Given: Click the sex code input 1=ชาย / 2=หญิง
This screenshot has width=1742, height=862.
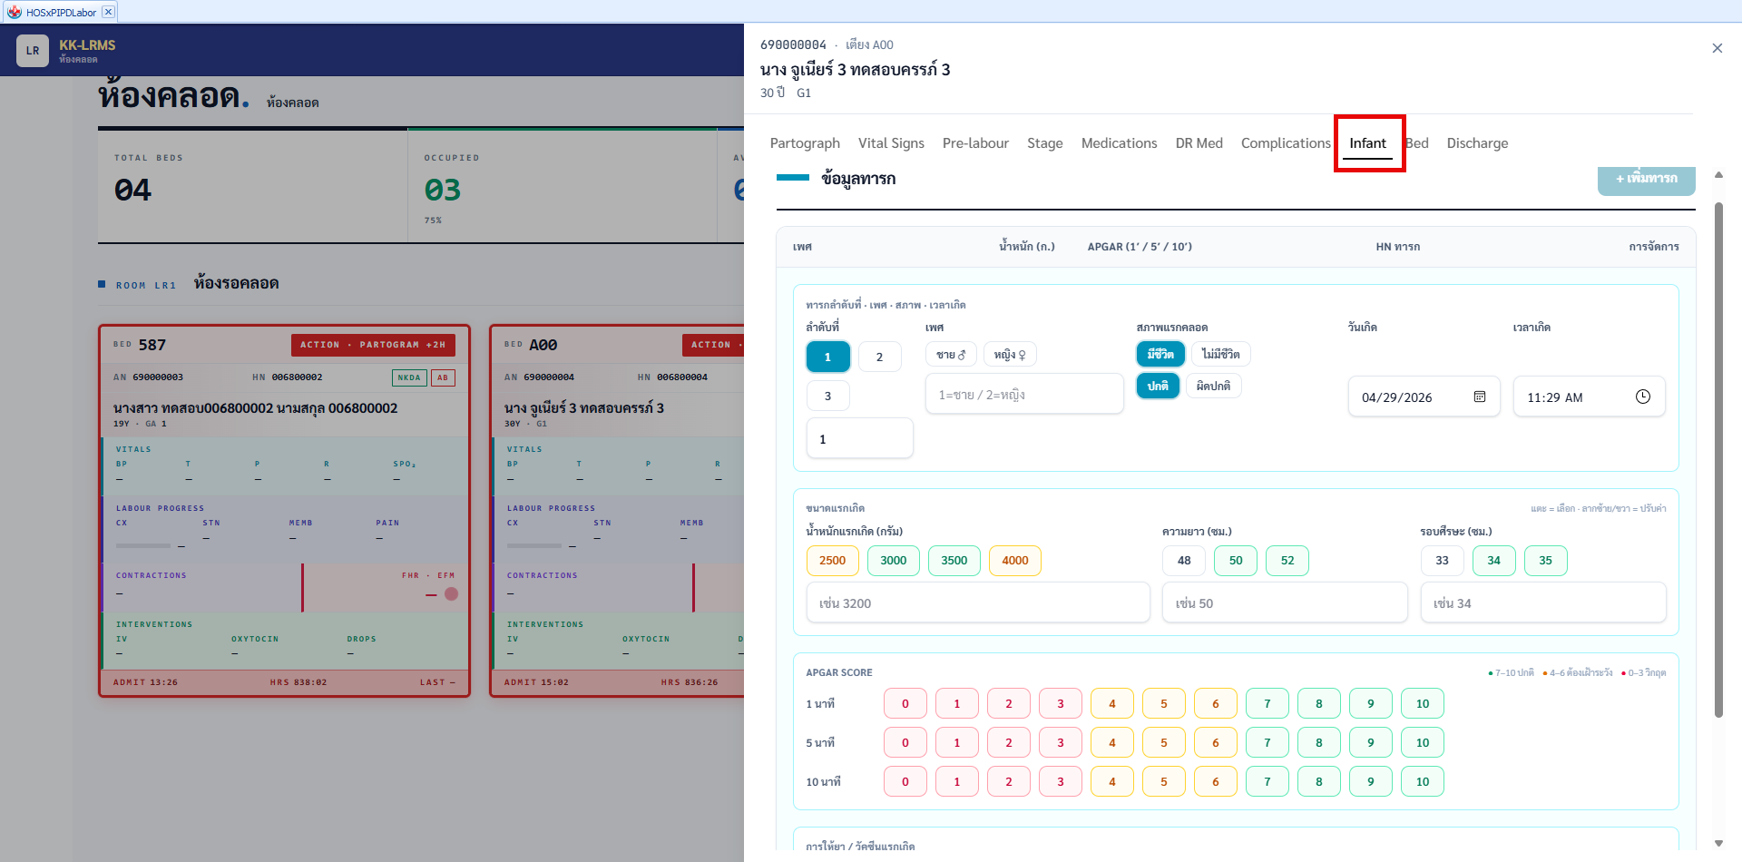Looking at the screenshot, I should (x=1024, y=395).
